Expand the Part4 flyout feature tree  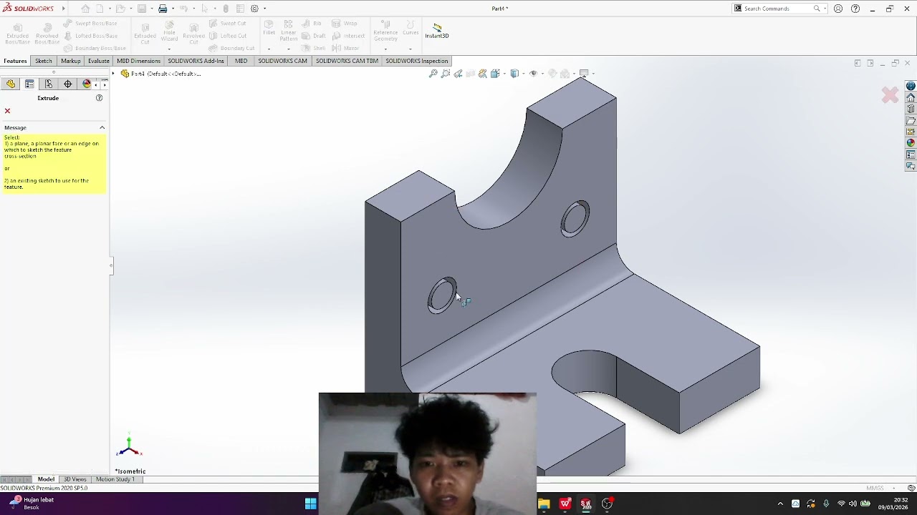[113, 74]
